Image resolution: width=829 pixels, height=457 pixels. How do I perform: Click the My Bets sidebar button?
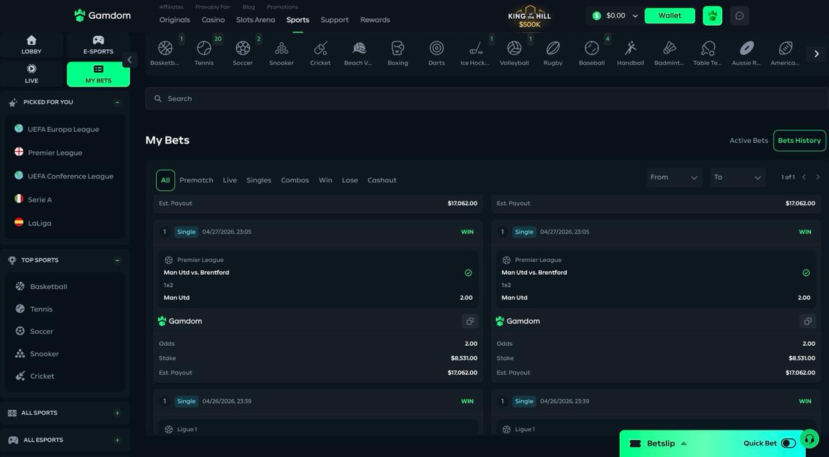(98, 74)
